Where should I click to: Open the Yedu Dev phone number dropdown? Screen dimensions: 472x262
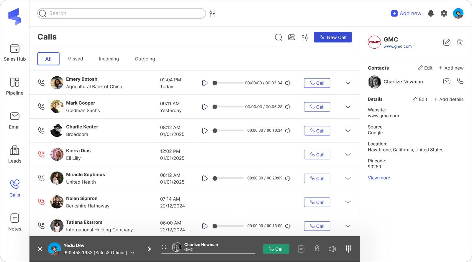(133, 253)
